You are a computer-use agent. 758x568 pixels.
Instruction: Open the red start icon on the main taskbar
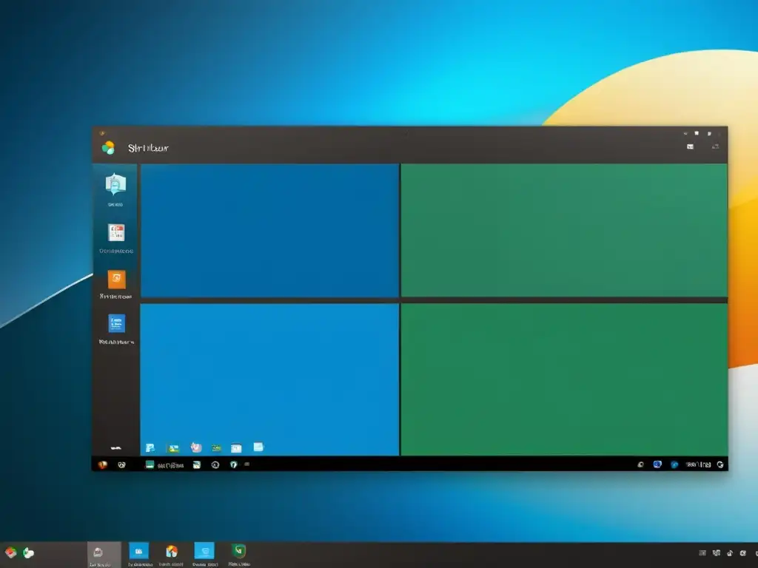coord(10,552)
